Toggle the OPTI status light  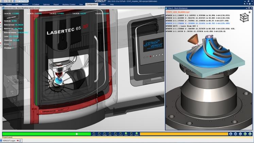click(x=131, y=134)
